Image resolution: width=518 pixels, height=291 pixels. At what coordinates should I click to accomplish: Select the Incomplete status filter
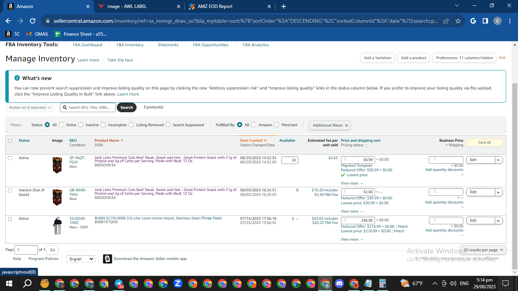(x=104, y=125)
